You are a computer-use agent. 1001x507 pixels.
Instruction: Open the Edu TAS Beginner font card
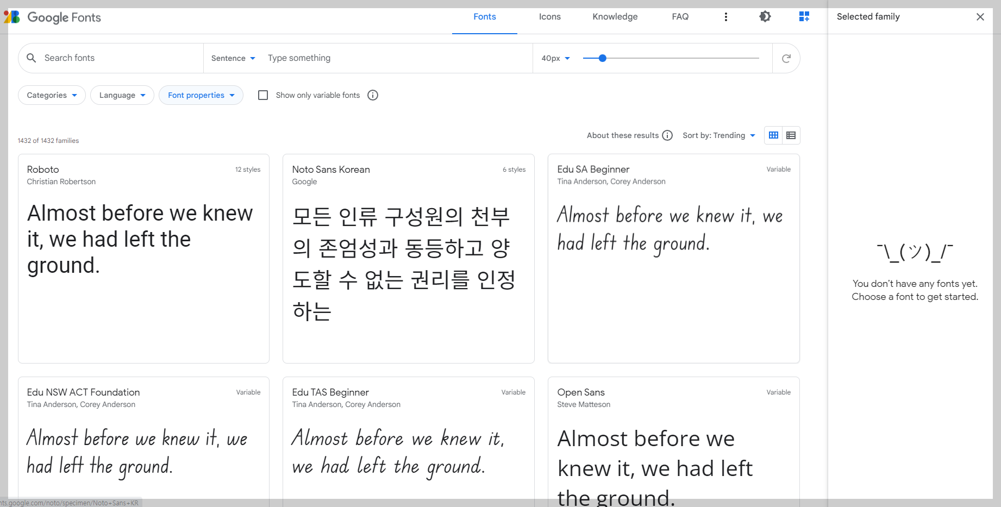click(x=409, y=442)
